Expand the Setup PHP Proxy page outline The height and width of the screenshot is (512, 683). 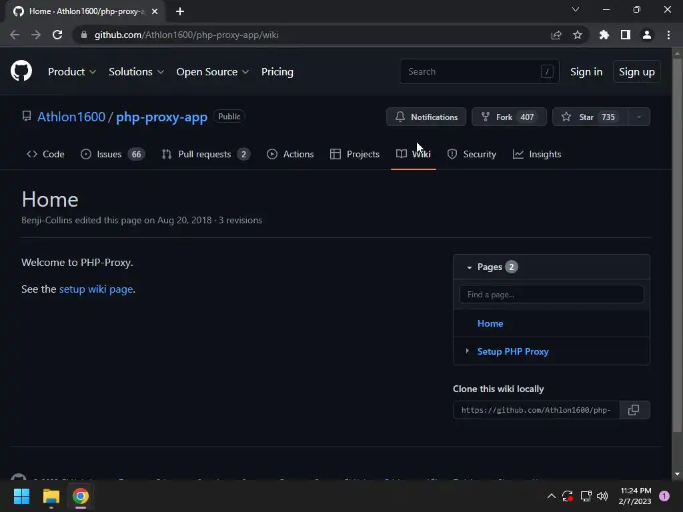pos(467,351)
